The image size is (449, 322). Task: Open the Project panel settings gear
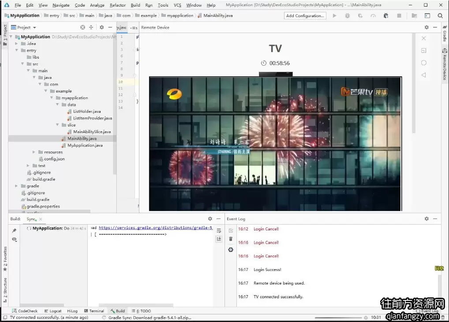(101, 27)
